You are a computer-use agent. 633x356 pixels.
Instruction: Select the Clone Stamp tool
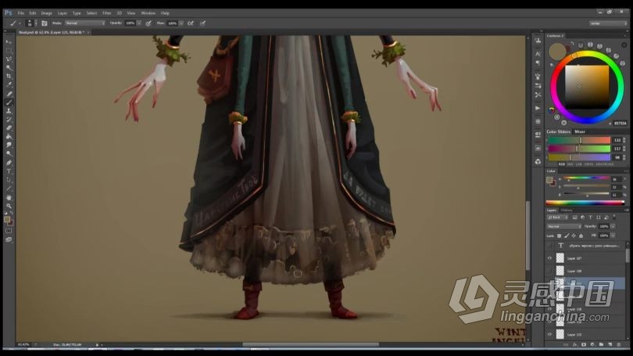(x=9, y=111)
